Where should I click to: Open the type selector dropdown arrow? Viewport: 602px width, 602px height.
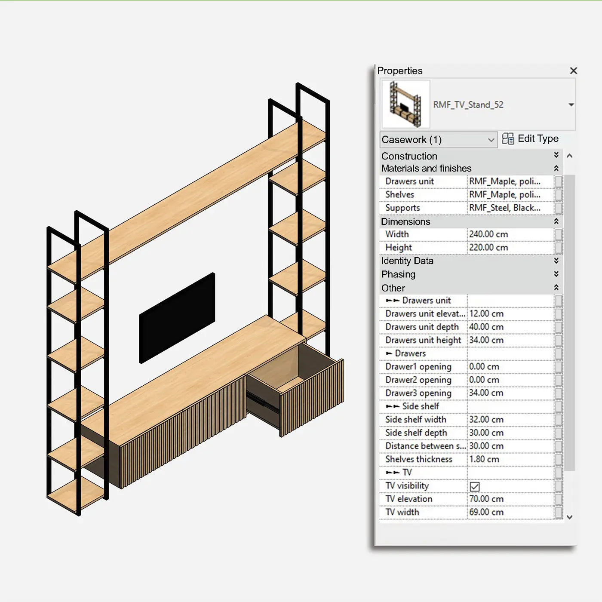[571, 105]
